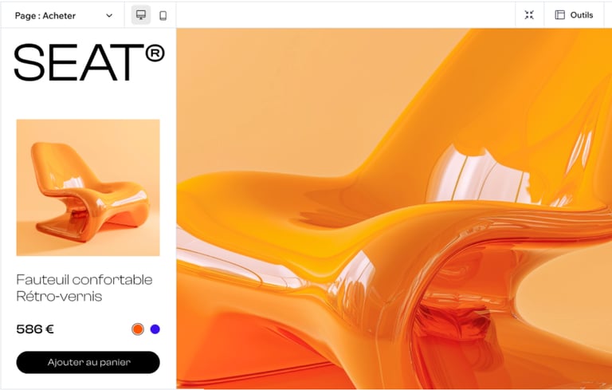Open the Outils tools menu label
The width and height of the screenshot is (612, 390).
pyautogui.click(x=582, y=15)
